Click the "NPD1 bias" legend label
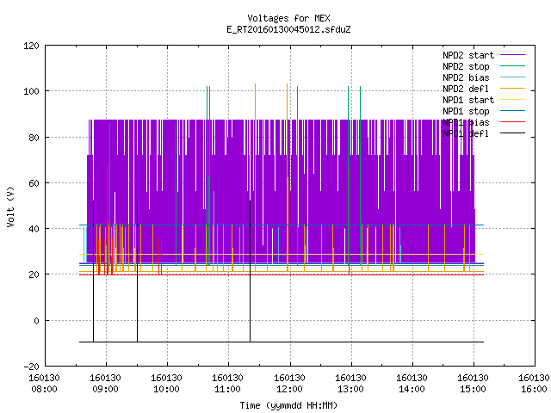 [466, 122]
